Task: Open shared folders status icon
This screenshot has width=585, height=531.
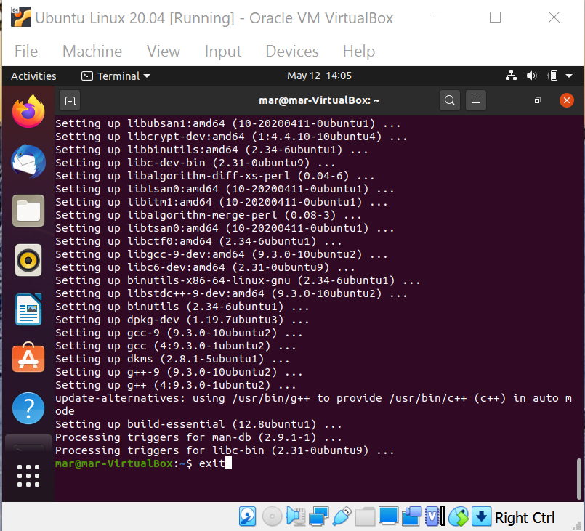Action: 365,516
